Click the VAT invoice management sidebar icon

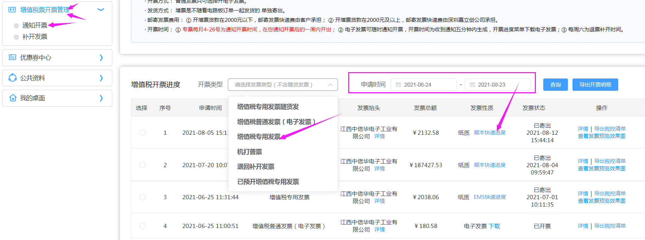click(x=12, y=10)
